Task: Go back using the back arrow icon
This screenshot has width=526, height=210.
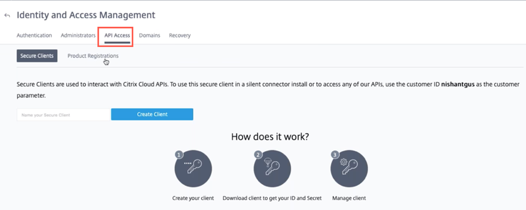Action: (7, 16)
